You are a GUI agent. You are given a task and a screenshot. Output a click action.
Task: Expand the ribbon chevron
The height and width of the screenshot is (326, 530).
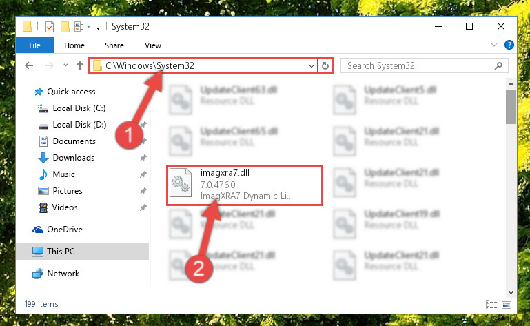click(x=494, y=45)
